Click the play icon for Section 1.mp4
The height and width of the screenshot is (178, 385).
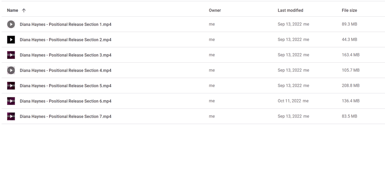11,24
